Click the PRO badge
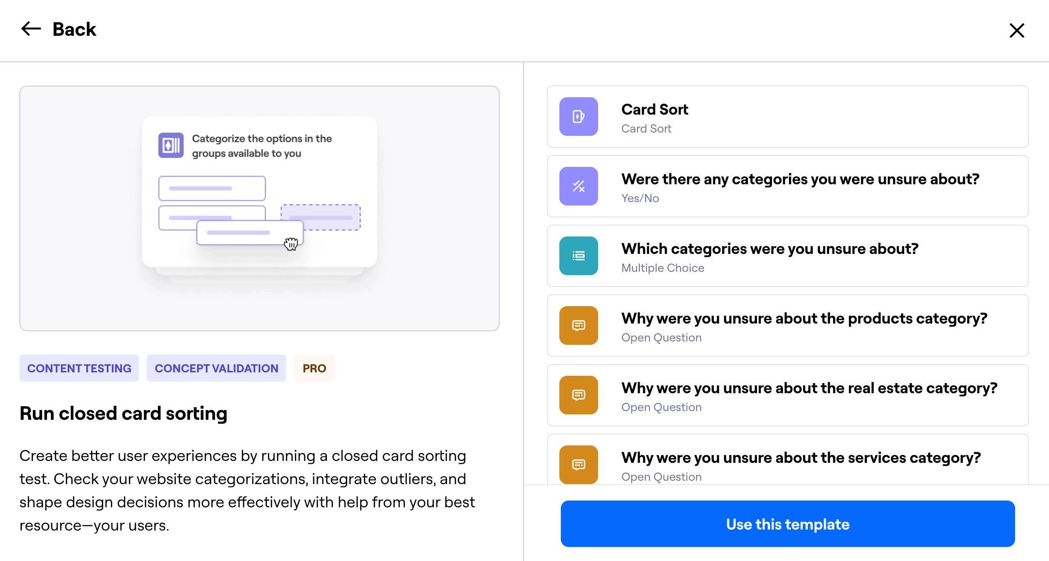This screenshot has width=1049, height=561. [314, 368]
